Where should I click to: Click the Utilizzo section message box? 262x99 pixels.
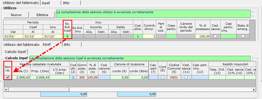[153, 14]
